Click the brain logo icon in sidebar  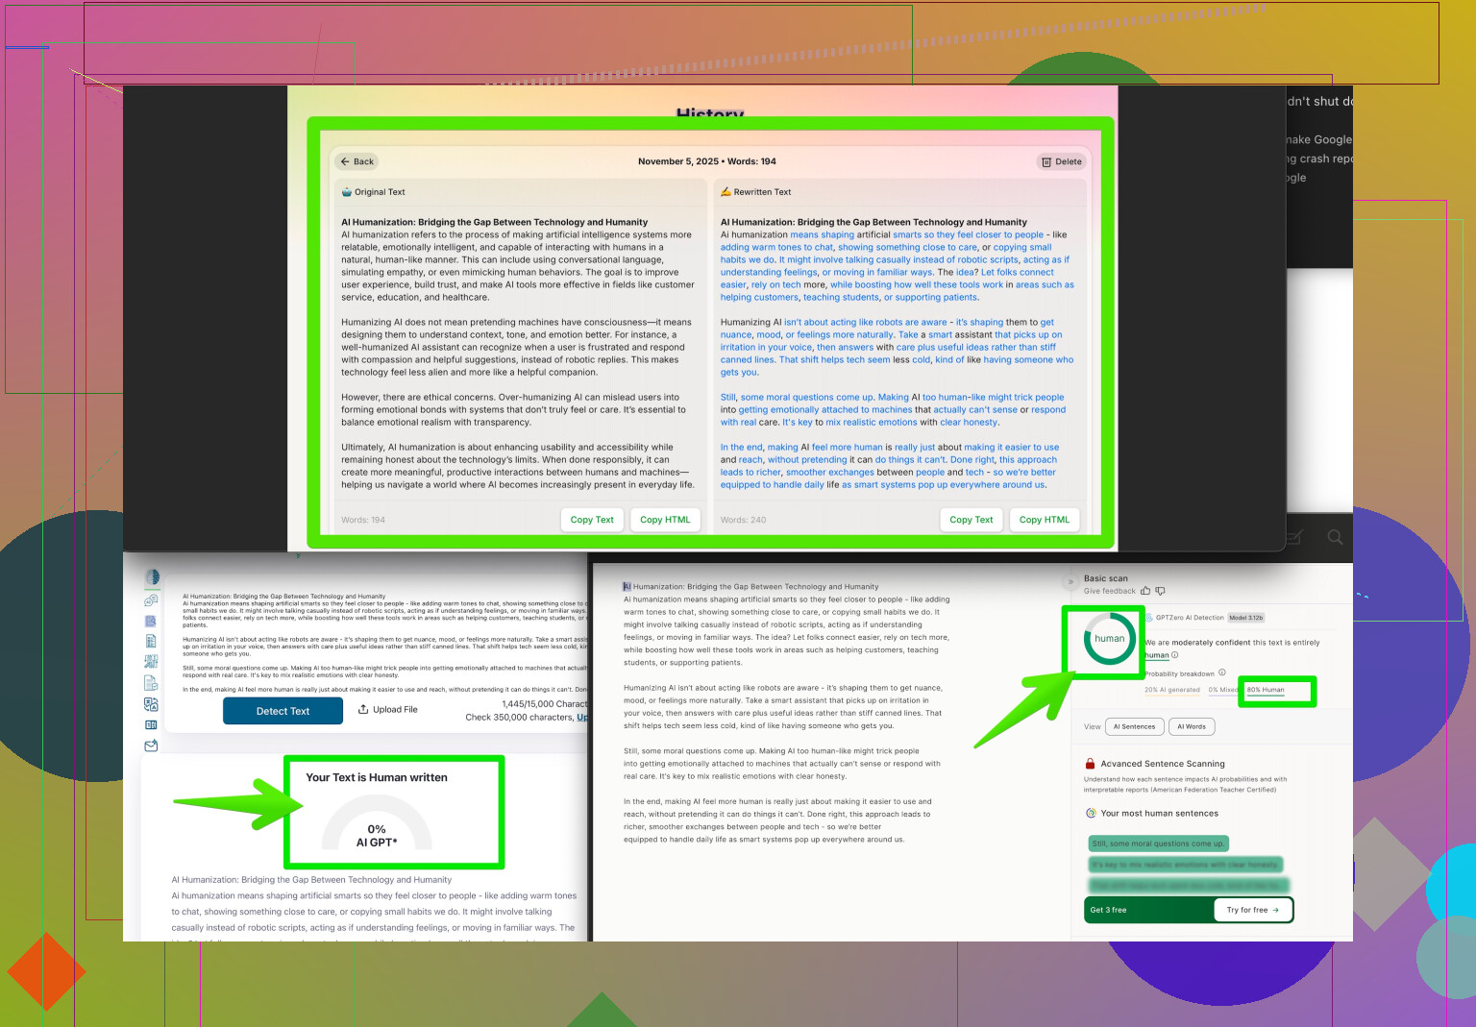coord(152,577)
